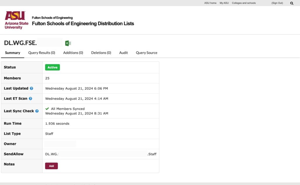
Task: Select the Summary tab
Action: (x=12, y=53)
